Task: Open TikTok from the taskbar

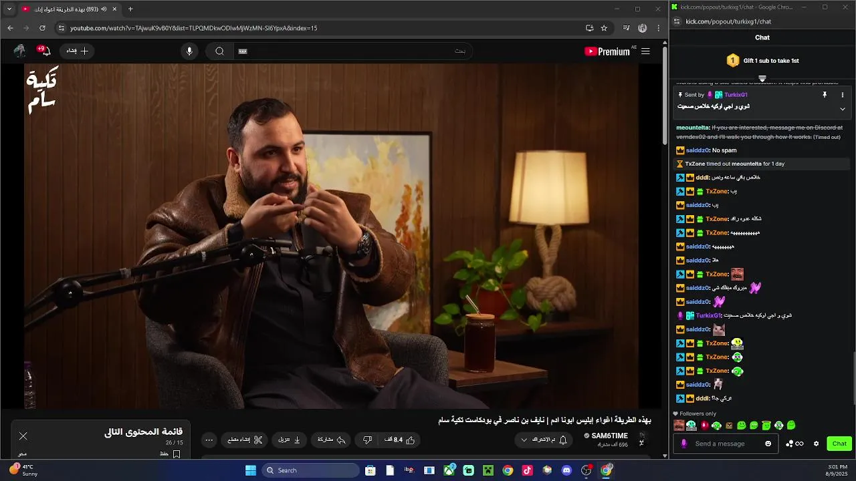Action: click(527, 470)
